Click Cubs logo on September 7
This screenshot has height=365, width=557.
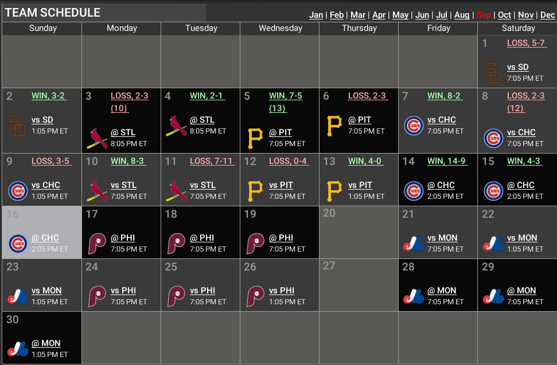tap(414, 125)
